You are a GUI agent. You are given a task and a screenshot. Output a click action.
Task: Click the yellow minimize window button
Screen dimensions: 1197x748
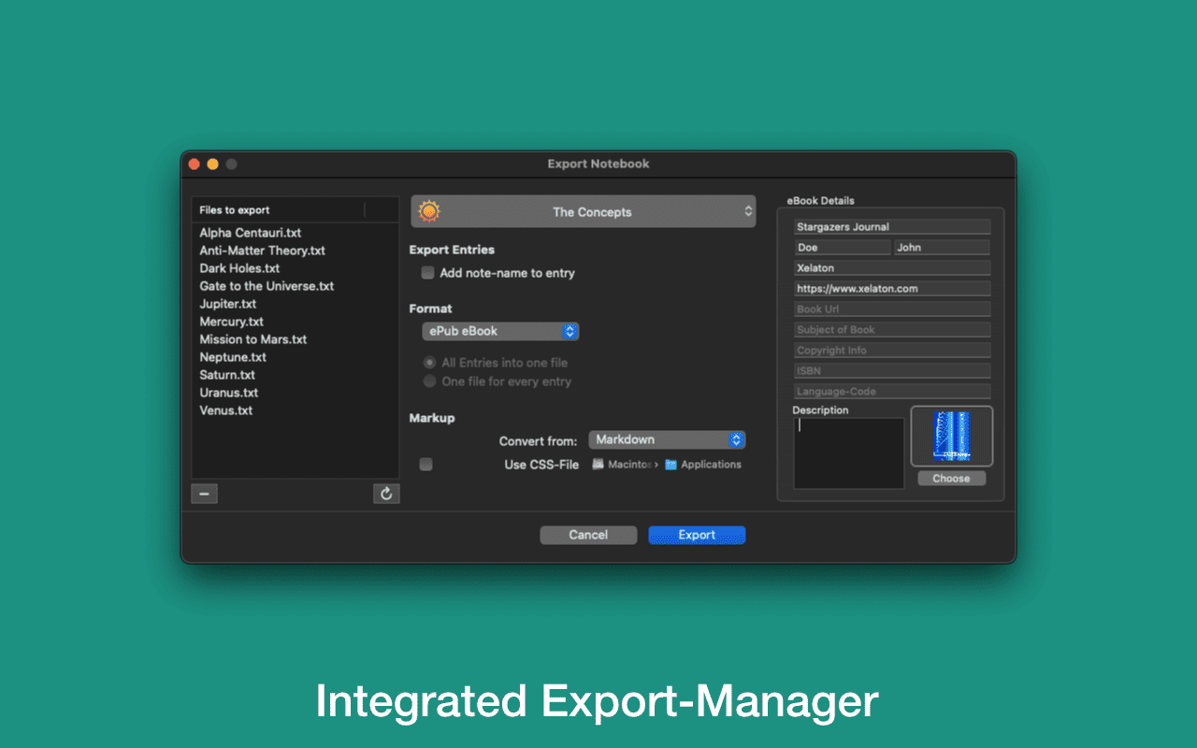coord(212,164)
